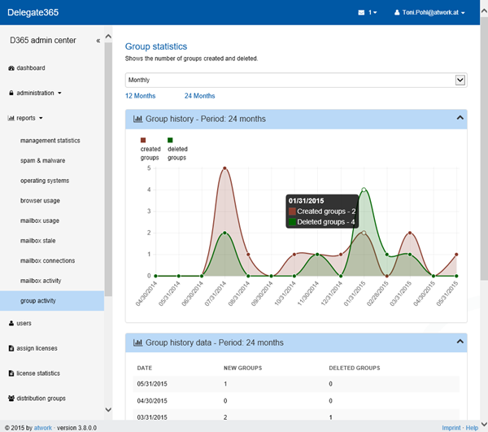488x432 pixels.
Task: Collapse the sidebar with double chevron
Action: pyautogui.click(x=98, y=40)
